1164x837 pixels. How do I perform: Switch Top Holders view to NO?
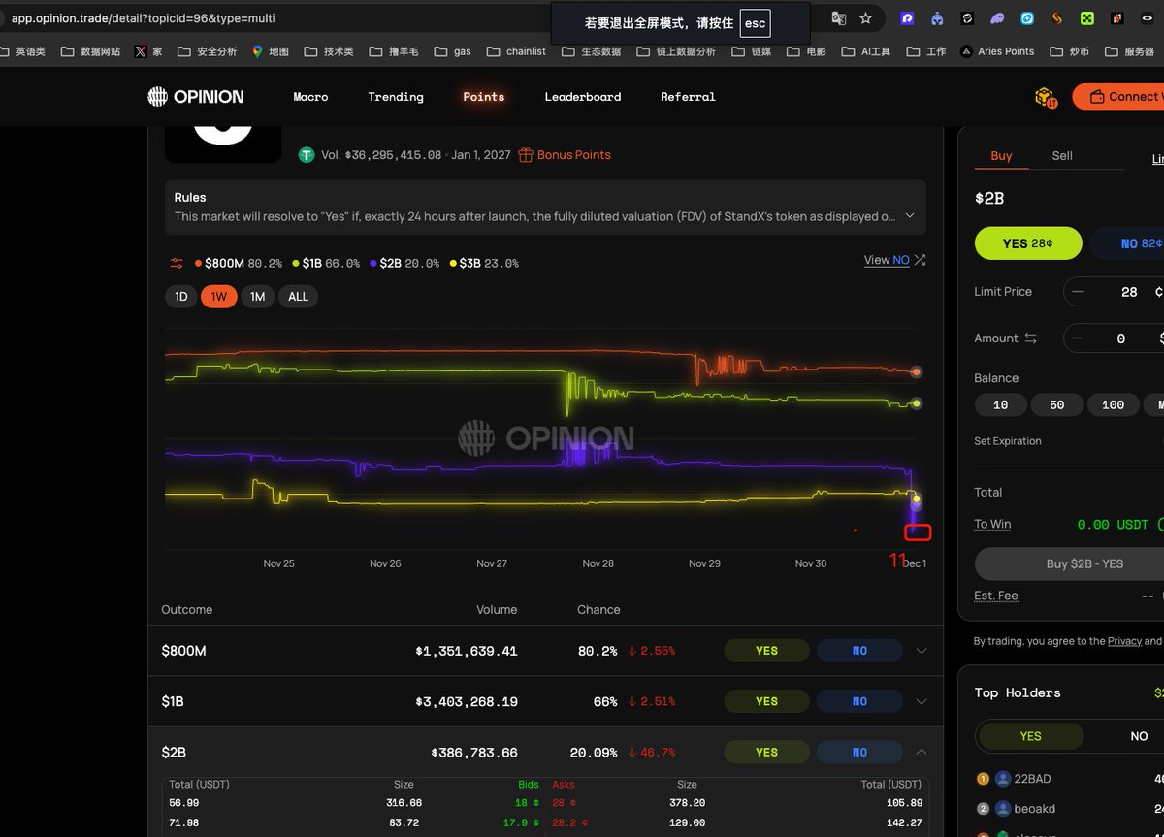click(x=1140, y=736)
